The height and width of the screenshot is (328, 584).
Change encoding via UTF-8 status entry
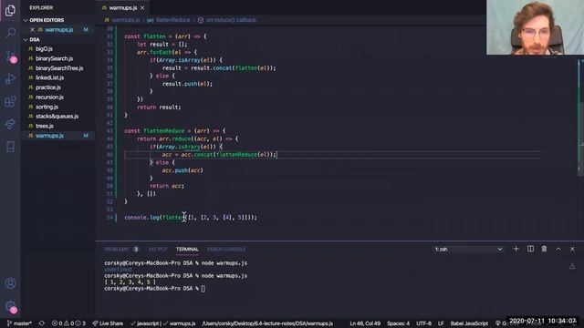pyautogui.click(x=423, y=323)
